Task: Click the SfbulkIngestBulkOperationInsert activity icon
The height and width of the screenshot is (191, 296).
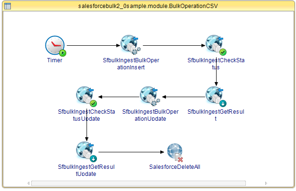Action: [x=131, y=45]
